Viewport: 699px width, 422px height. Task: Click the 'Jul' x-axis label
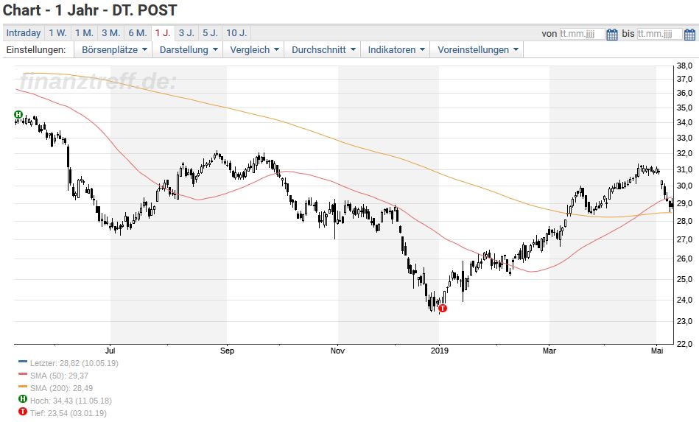pyautogui.click(x=110, y=351)
